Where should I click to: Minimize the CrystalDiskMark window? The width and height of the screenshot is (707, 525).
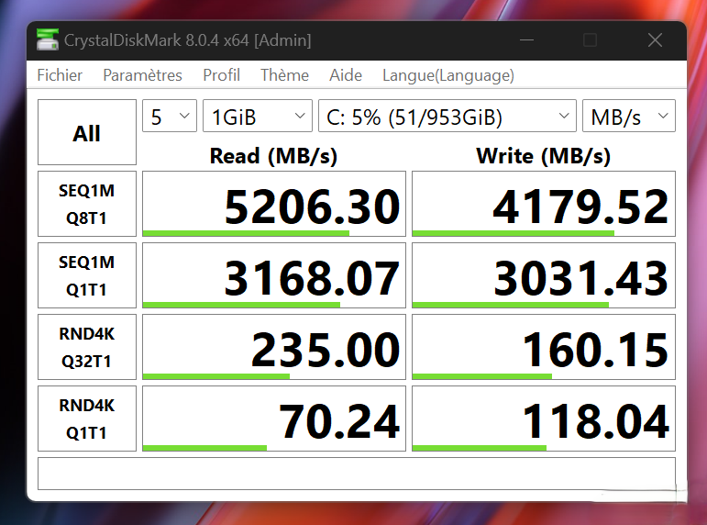pos(526,40)
